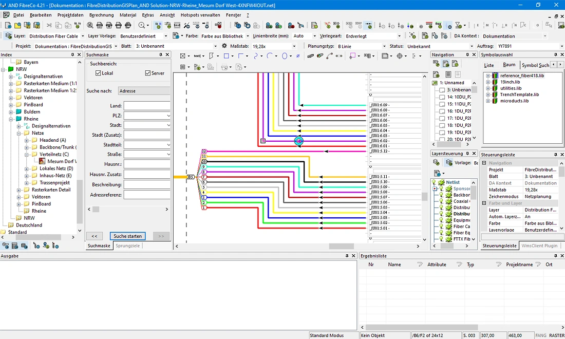Screen dimensions: 565x339
Task: Click the gear icon next to Blatt field
Action: (224, 46)
